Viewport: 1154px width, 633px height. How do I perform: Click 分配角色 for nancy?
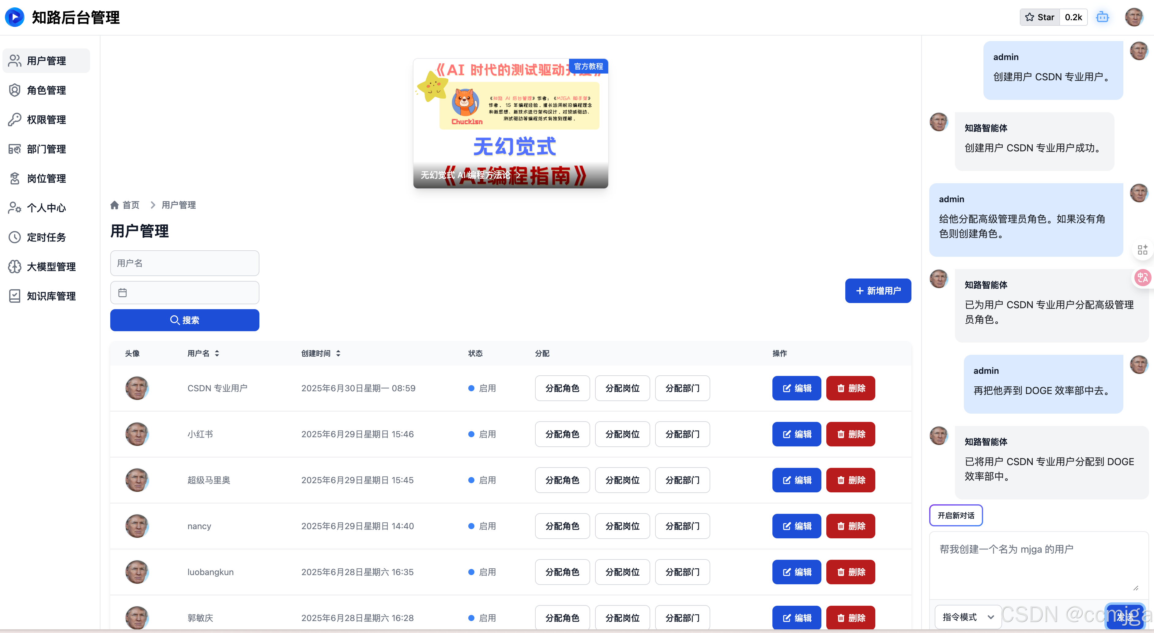[x=562, y=526]
